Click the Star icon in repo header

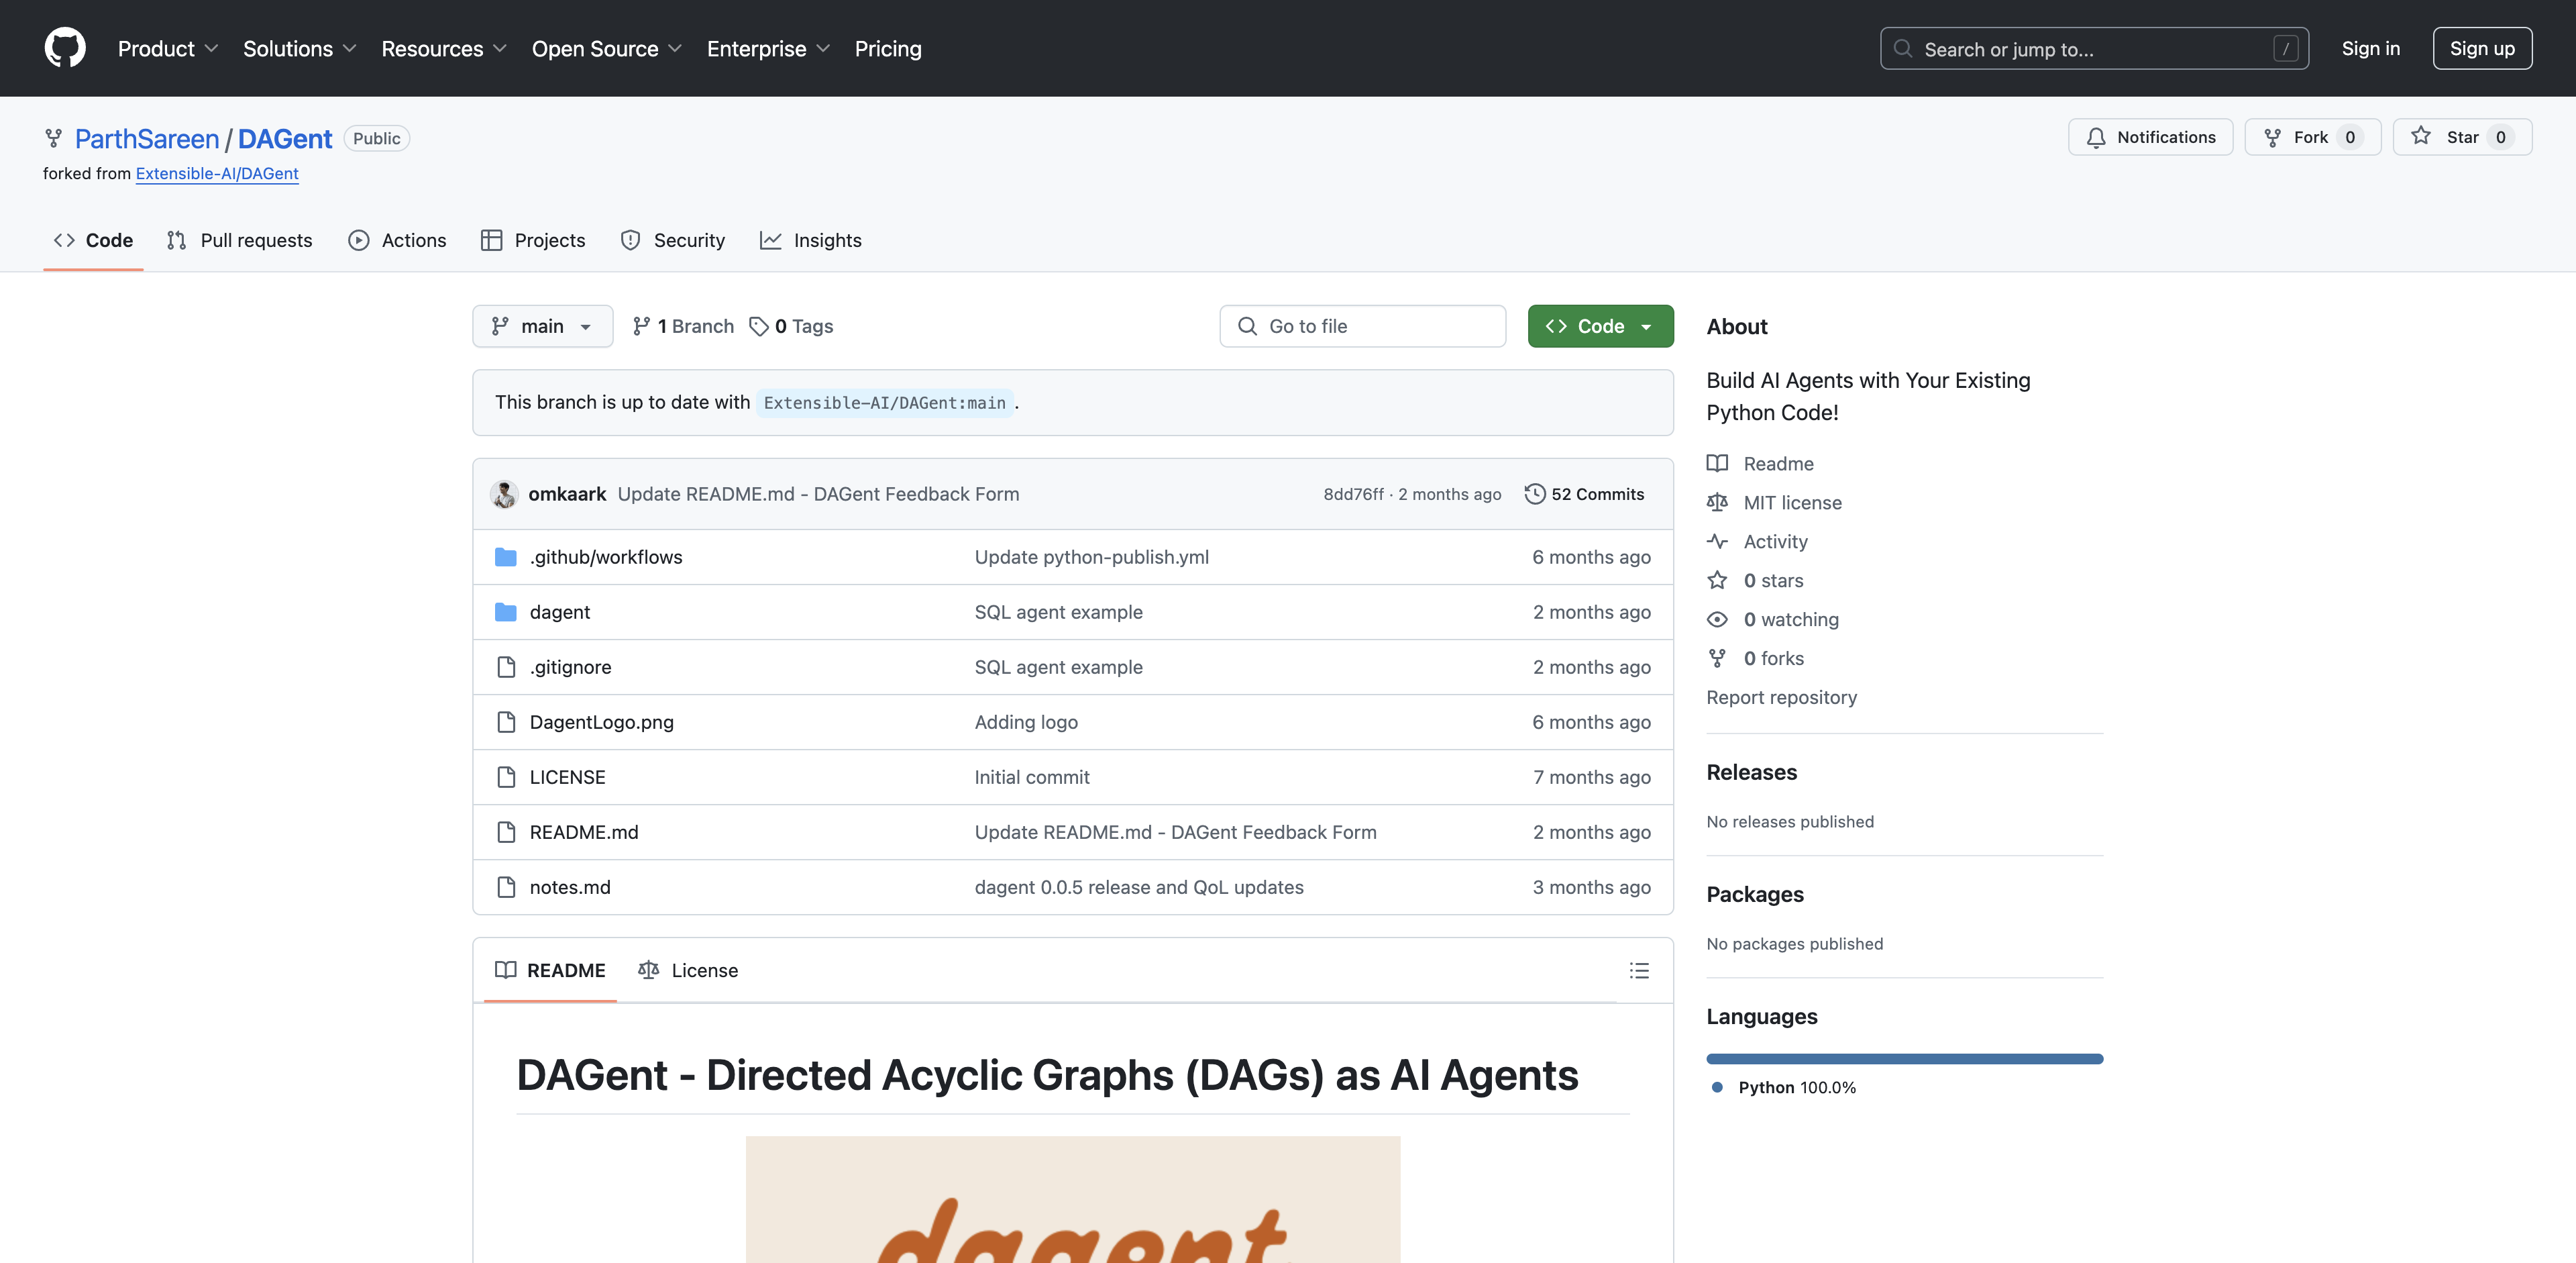[x=2420, y=136]
